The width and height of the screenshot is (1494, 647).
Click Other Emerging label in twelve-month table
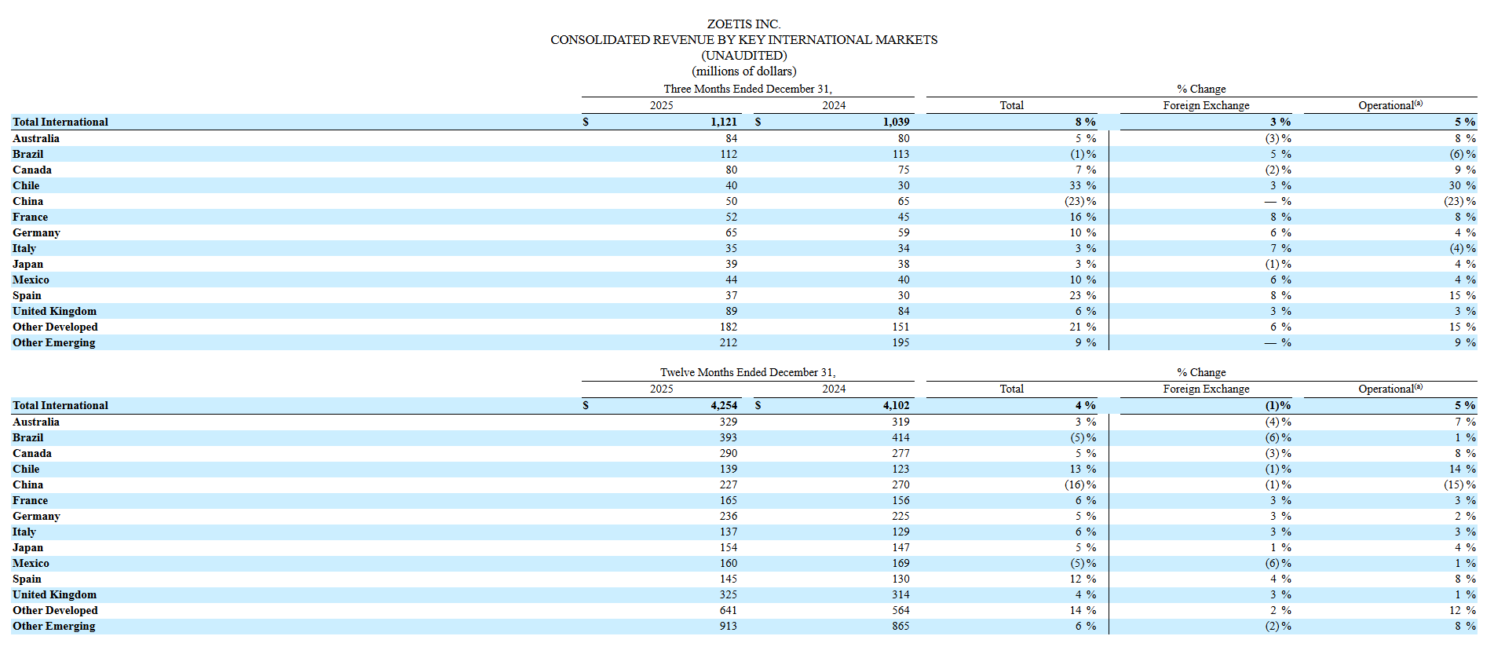click(x=53, y=626)
